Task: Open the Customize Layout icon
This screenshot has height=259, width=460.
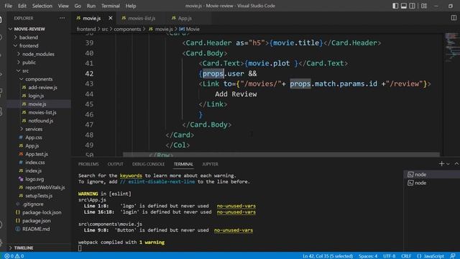Action: pos(424,6)
